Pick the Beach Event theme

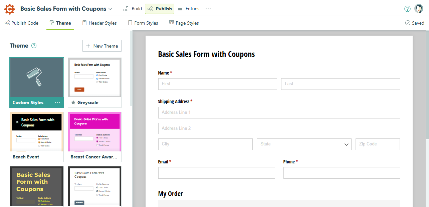point(37,137)
